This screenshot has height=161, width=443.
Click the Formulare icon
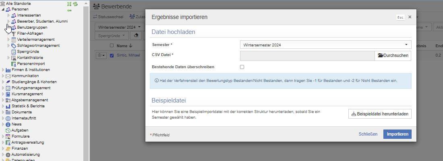[x=8, y=136]
